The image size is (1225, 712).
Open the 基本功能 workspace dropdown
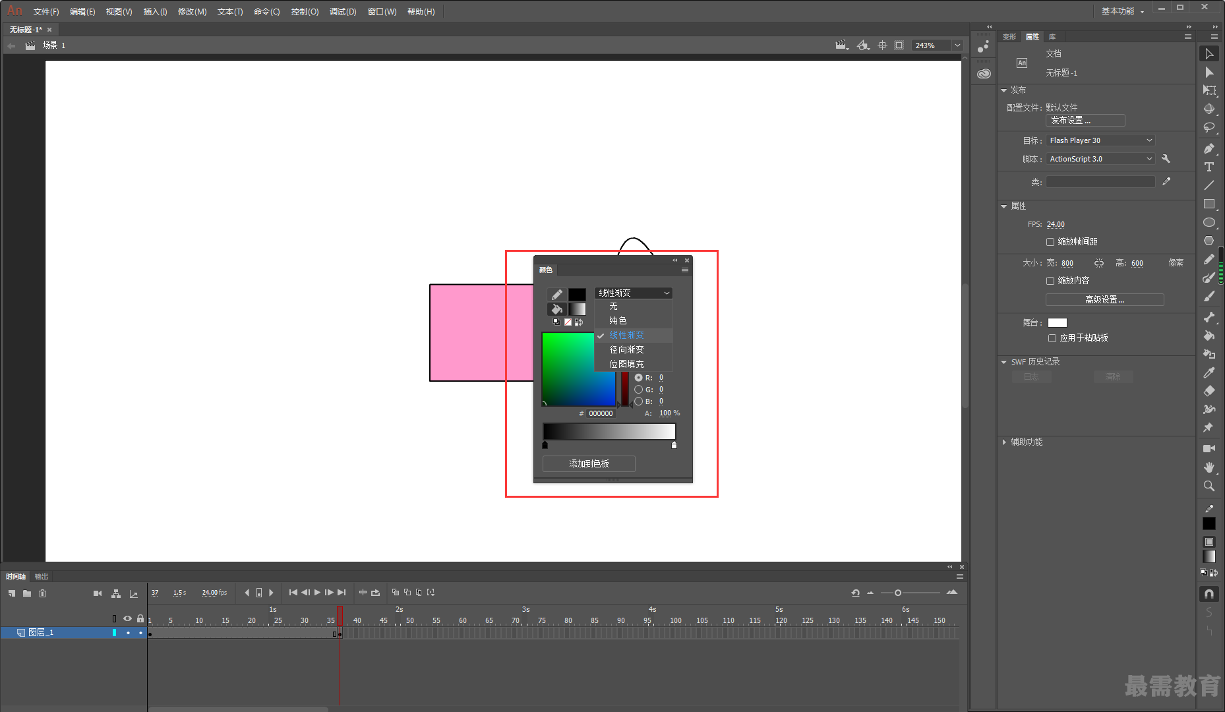(x=1123, y=11)
